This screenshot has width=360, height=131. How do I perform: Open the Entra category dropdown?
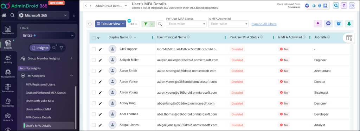[x=48, y=36]
